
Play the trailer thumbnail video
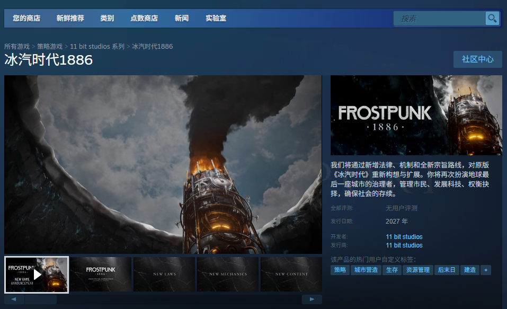point(37,275)
